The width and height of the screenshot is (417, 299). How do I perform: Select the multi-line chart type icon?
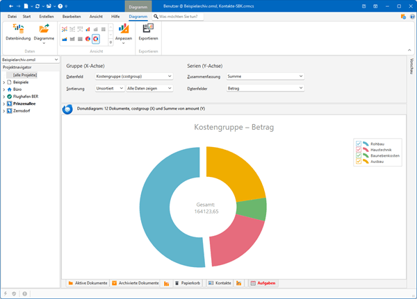(65, 29)
